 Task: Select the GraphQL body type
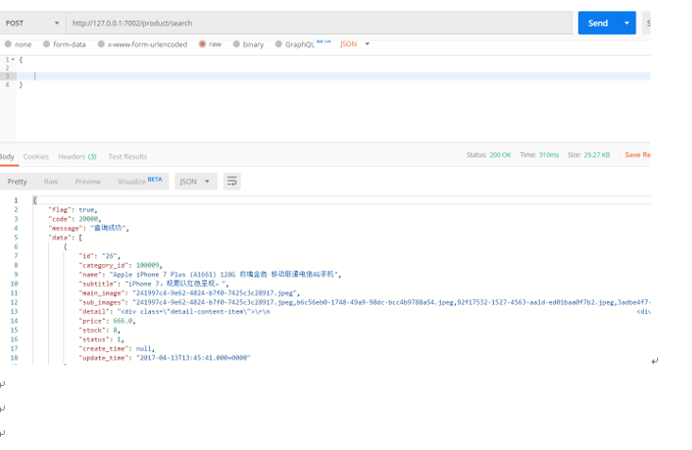point(303,44)
